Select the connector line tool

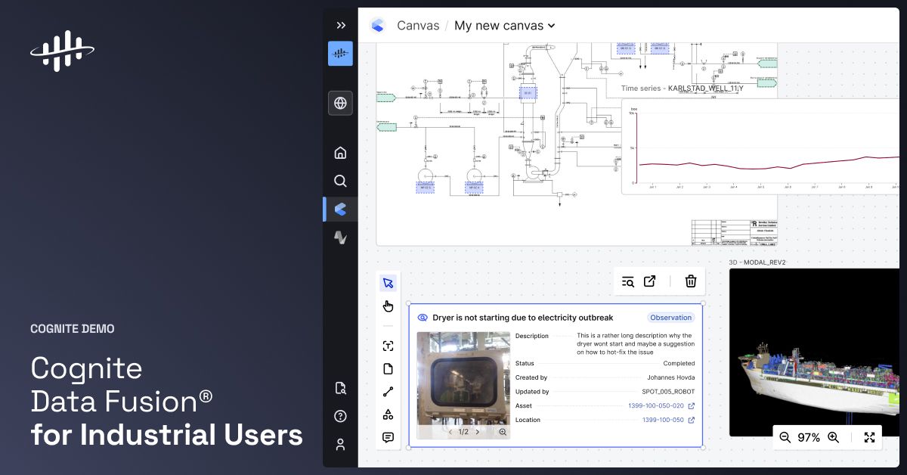pyautogui.click(x=388, y=391)
